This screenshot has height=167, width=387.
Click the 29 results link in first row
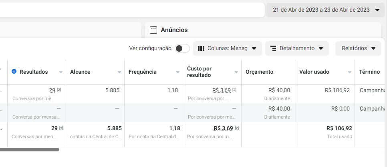click(x=52, y=91)
